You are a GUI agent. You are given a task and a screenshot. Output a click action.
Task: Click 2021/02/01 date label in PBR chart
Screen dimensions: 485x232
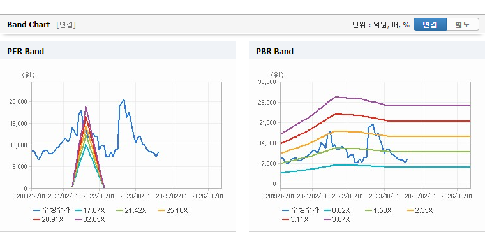312,196
